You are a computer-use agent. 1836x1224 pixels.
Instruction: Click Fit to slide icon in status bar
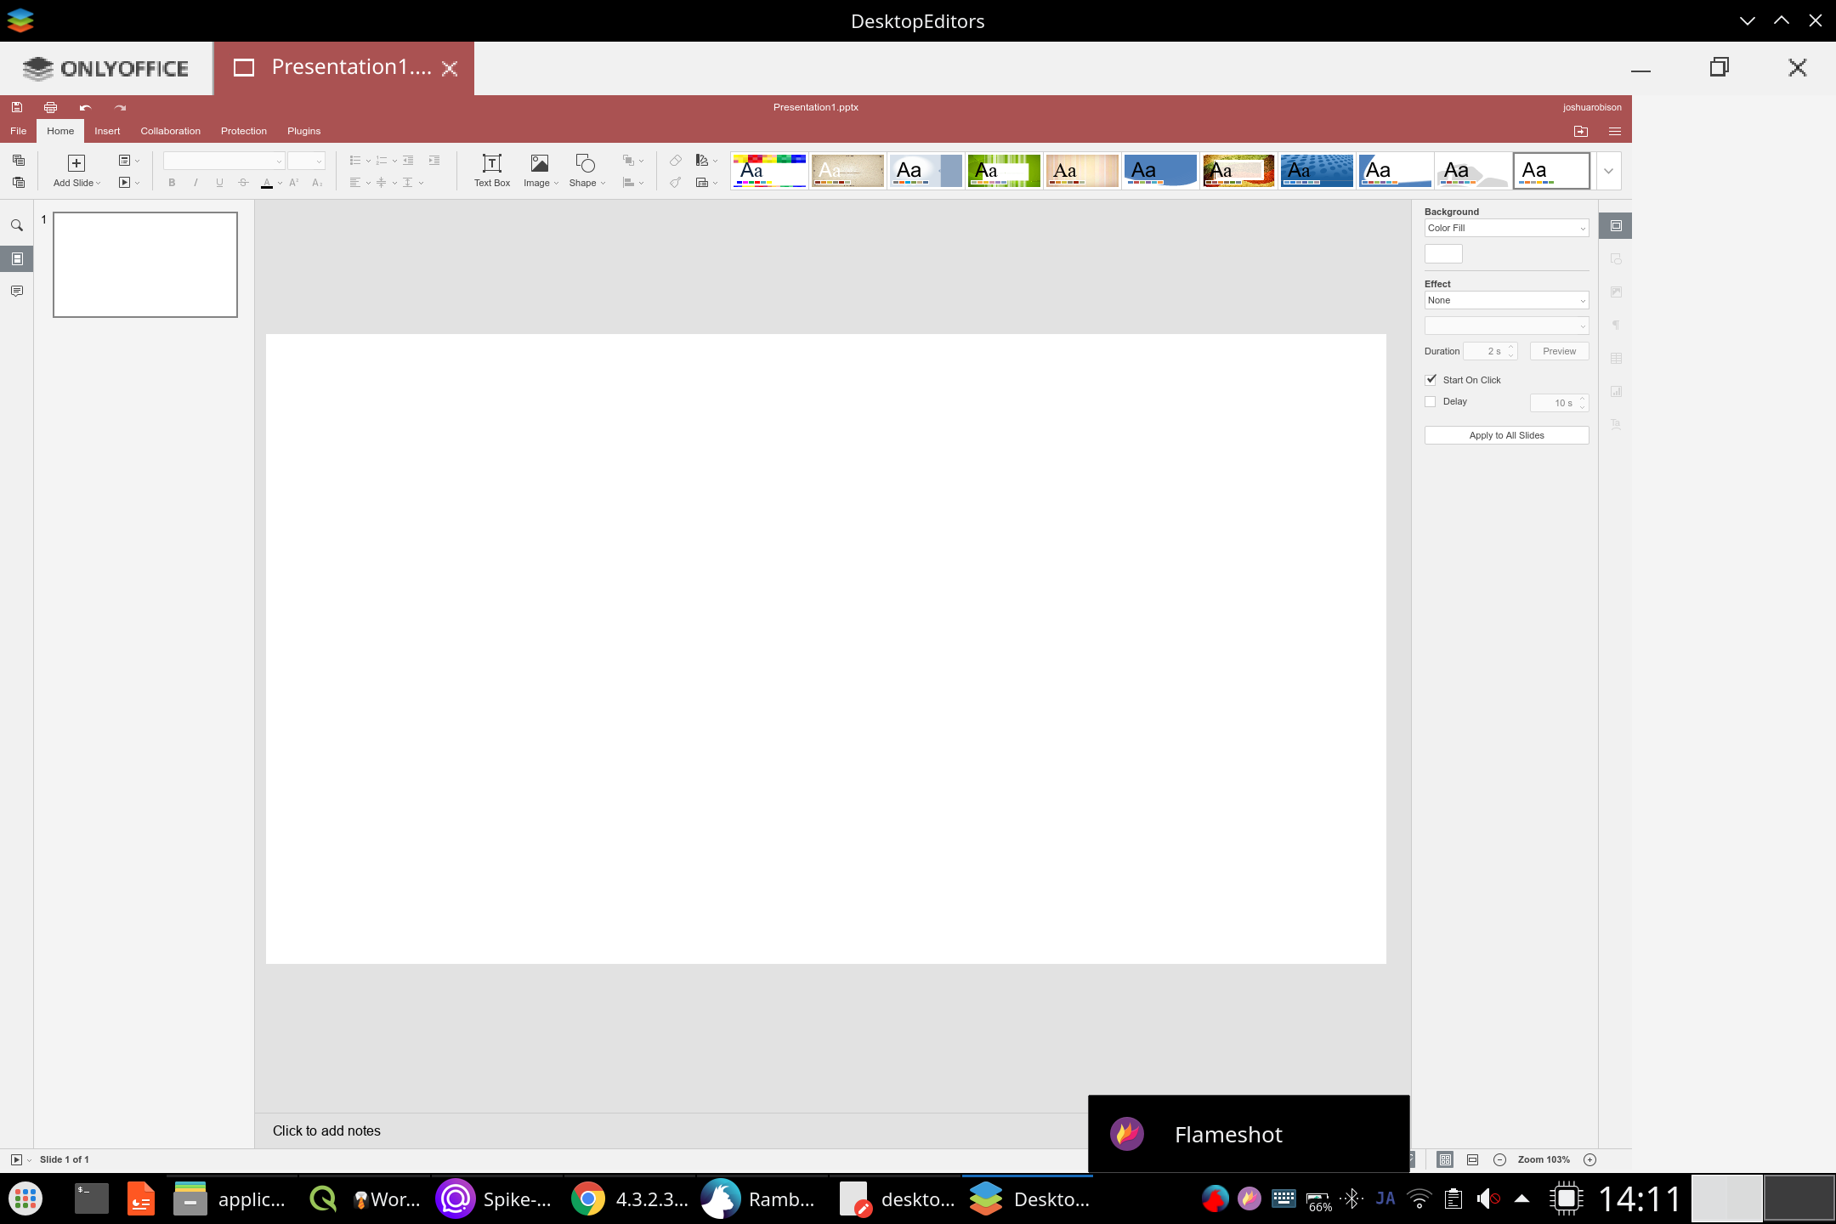click(x=1445, y=1159)
